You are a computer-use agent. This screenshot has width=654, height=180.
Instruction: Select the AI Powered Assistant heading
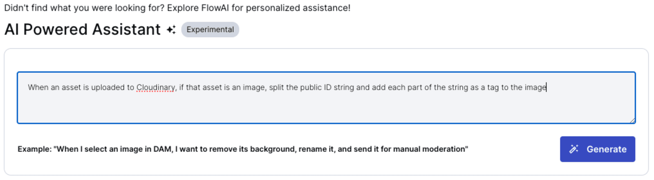click(x=82, y=29)
